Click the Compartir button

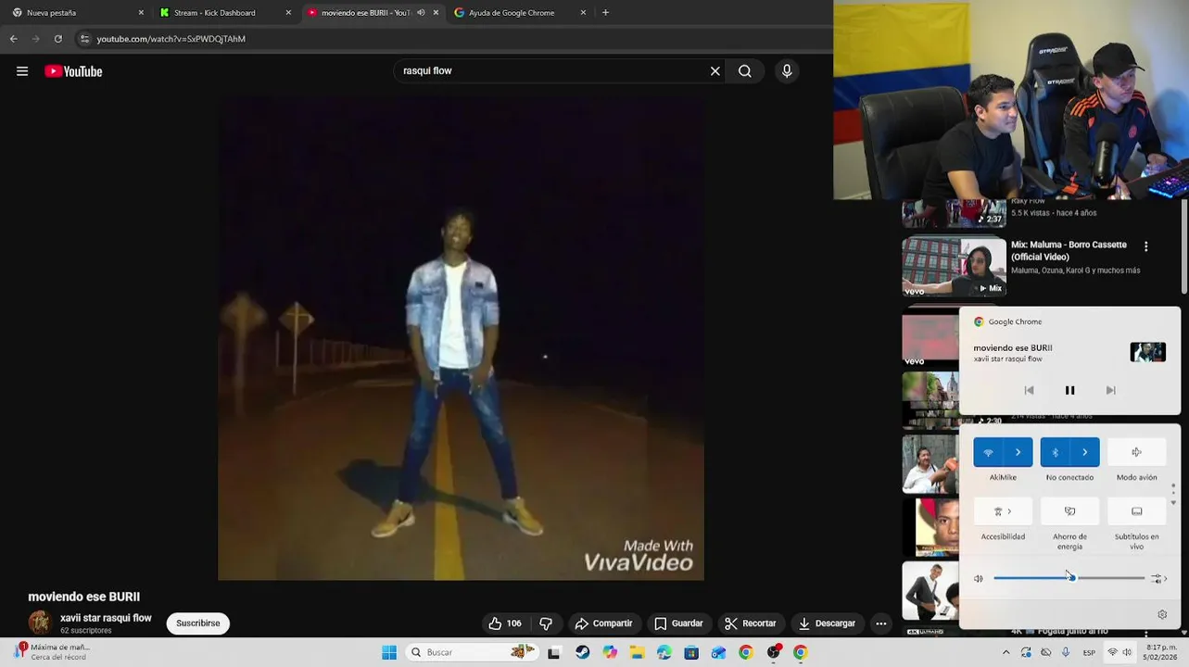[603, 623]
